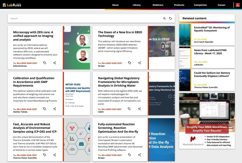242x163 pixels.
Task: Click the Sodium-Ion battery periodic table thumbnail
Action: tap(185, 80)
